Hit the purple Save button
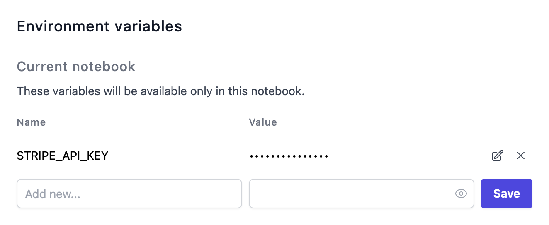 506,194
